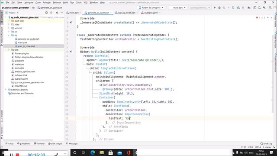
Task: Jump to the previous highlighted error arrow
Action: click(267, 17)
